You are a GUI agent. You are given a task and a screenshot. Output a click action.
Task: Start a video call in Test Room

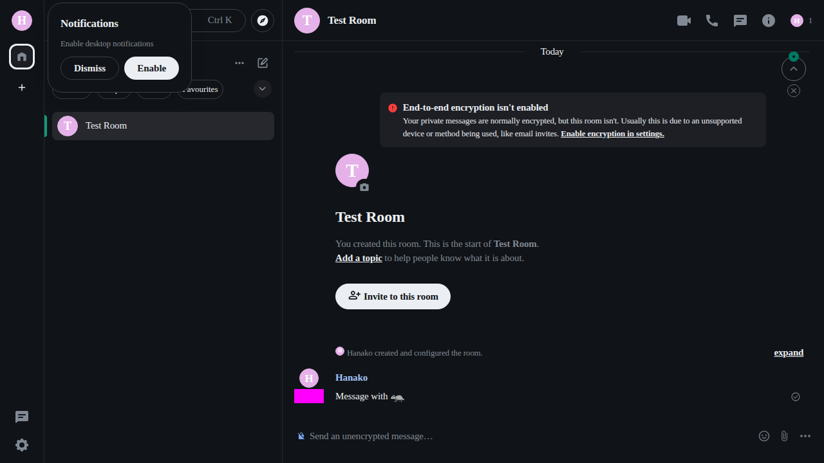(684, 21)
